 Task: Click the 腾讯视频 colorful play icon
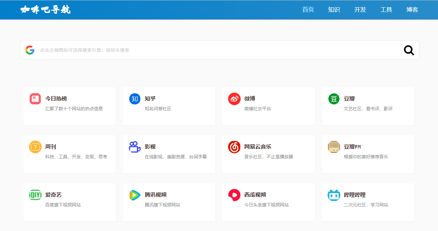[x=135, y=195]
